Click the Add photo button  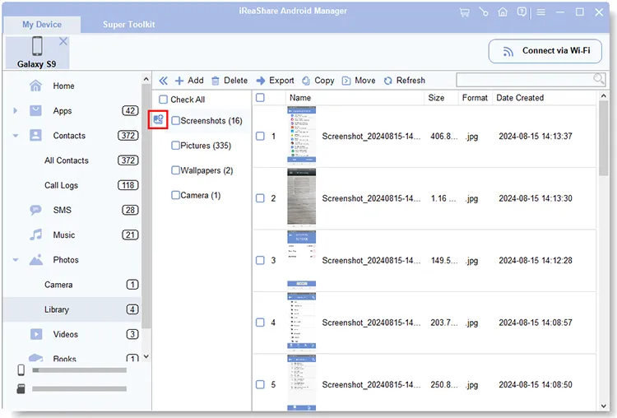pos(189,81)
